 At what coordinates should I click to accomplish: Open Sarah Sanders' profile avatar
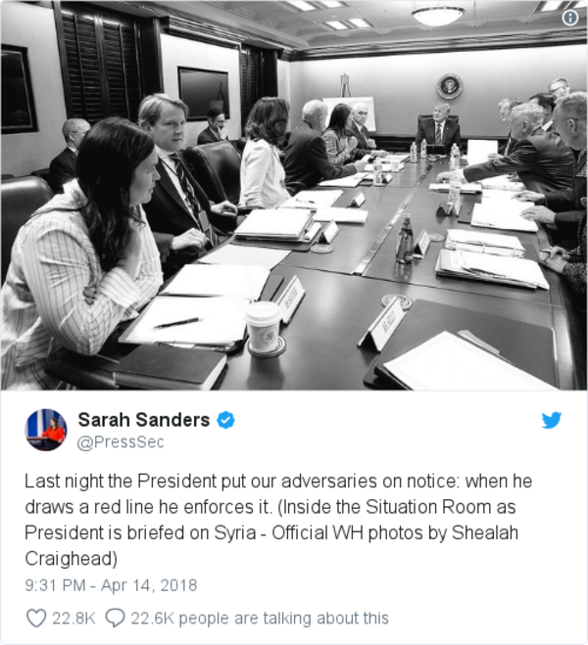pos(46,430)
